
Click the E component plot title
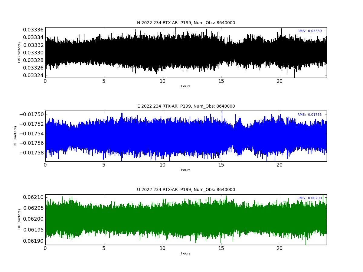[x=186, y=106]
